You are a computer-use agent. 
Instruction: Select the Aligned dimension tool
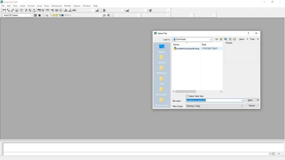click(8, 10)
